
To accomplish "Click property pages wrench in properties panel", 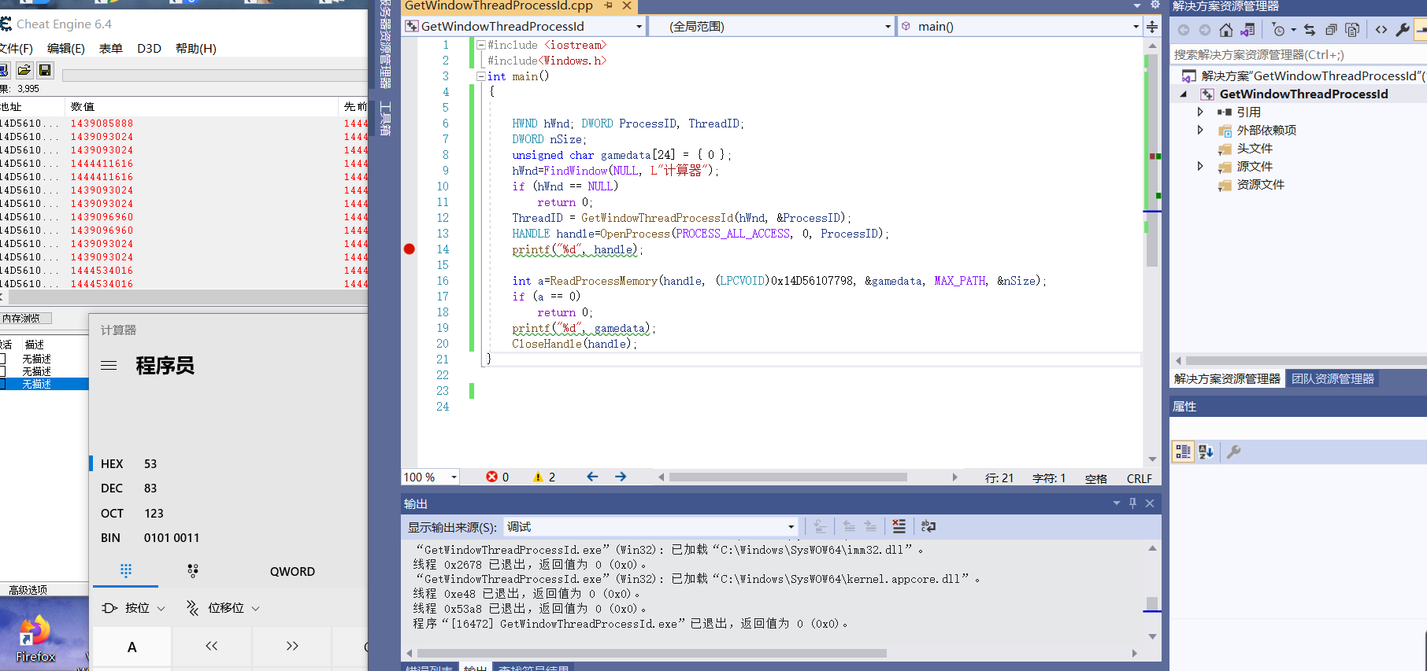I will click(x=1234, y=452).
